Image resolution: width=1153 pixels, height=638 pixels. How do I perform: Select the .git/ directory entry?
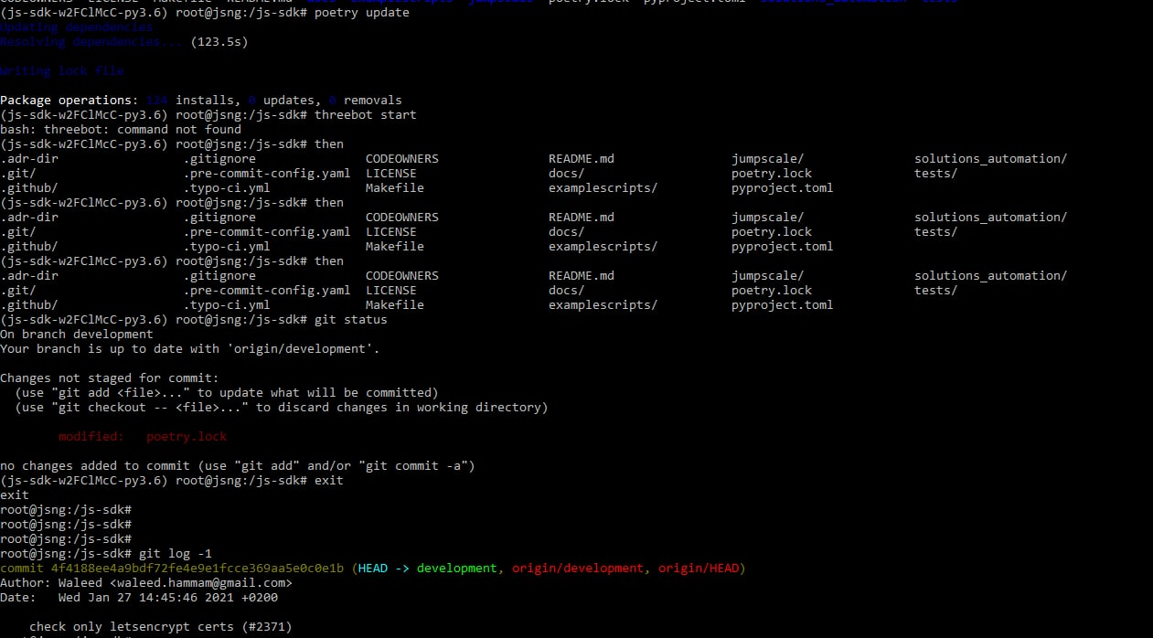(17, 173)
